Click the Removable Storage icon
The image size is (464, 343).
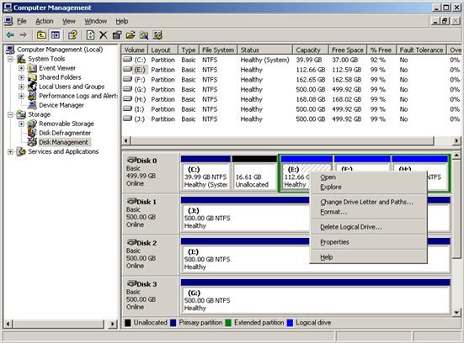[32, 124]
